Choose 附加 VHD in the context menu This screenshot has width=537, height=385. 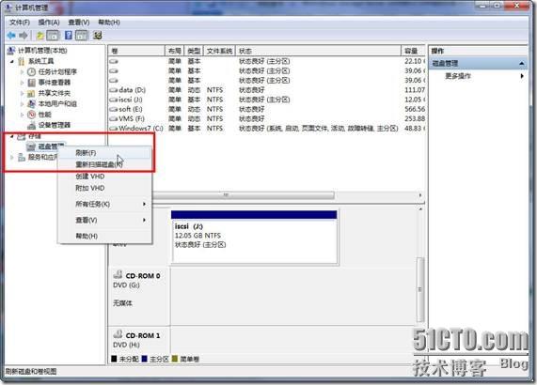105,188
